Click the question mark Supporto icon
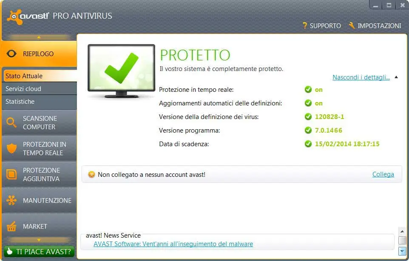 (x=305, y=25)
